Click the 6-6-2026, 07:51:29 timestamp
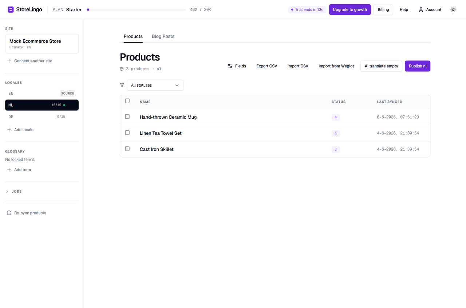The width and height of the screenshot is (466, 308). click(x=398, y=117)
